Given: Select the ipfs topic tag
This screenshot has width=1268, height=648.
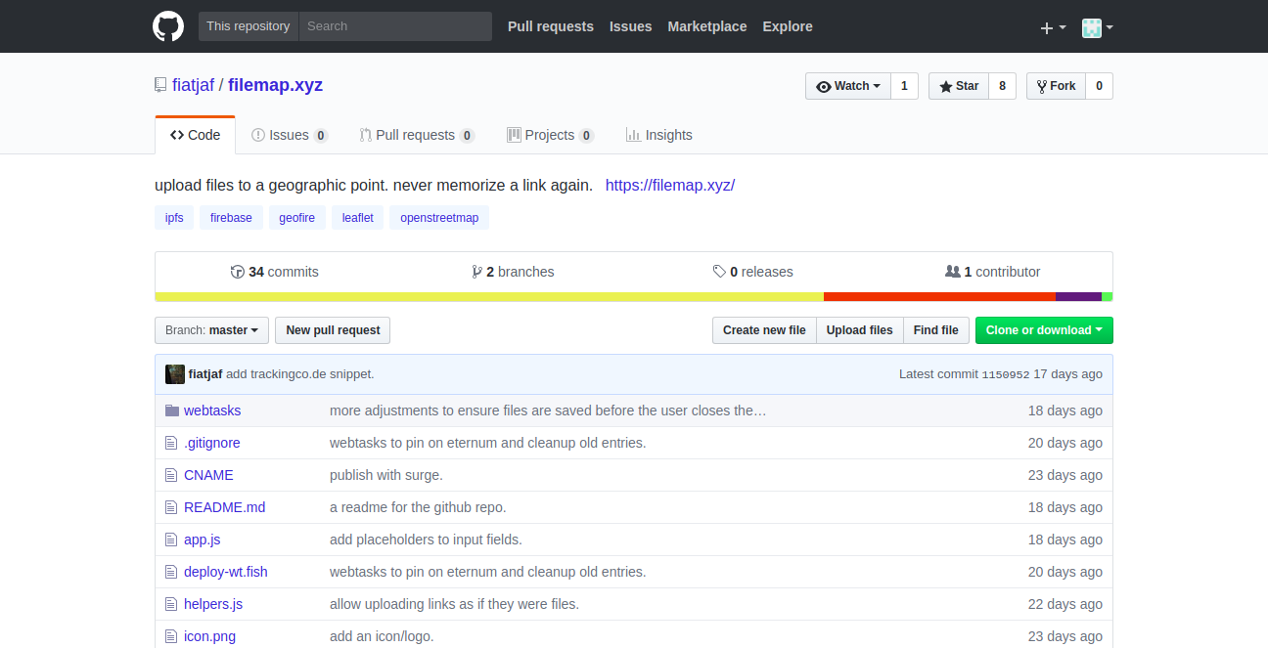Looking at the screenshot, I should pos(174,218).
